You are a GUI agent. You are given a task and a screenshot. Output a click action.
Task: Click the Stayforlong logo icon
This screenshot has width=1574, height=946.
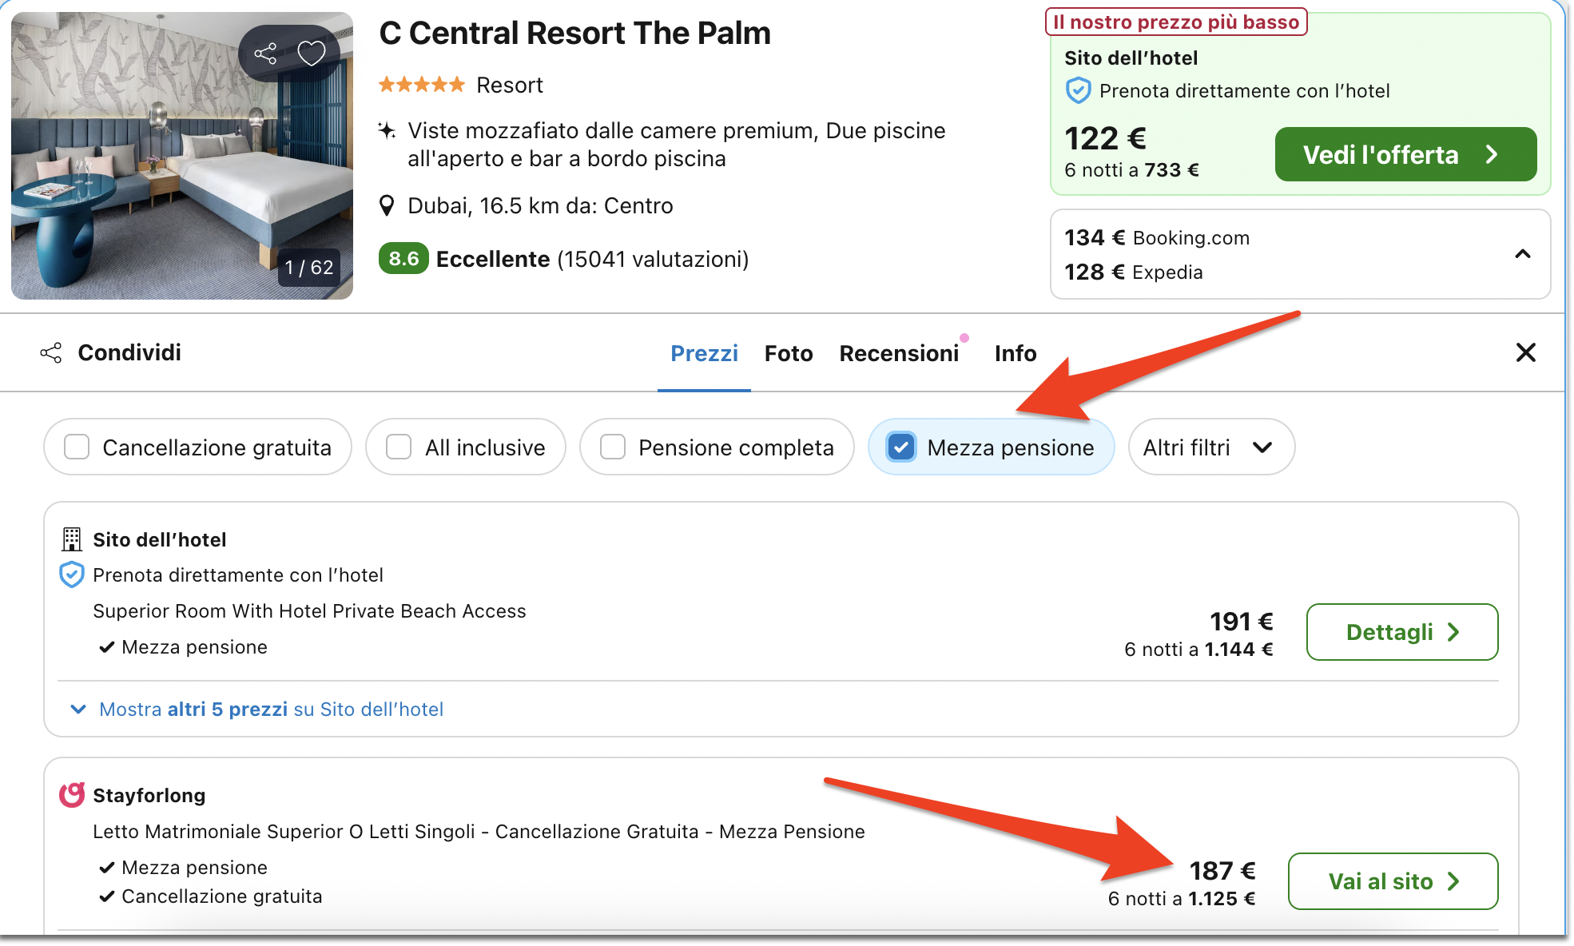(72, 795)
